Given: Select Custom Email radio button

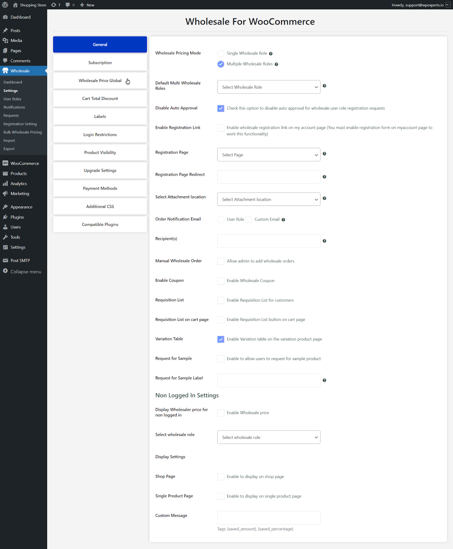Looking at the screenshot, I should (248, 220).
